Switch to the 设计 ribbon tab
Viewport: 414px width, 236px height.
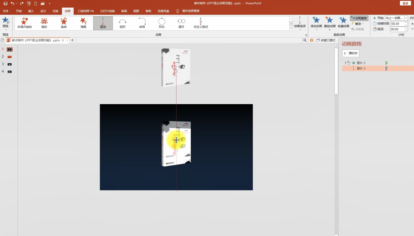(43, 11)
